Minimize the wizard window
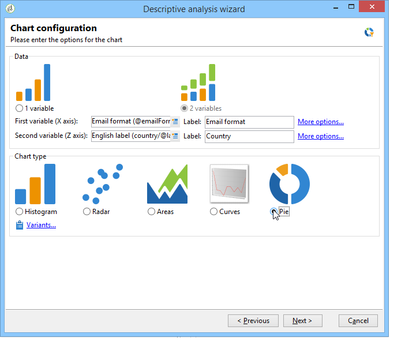Image resolution: width=405 pixels, height=349 pixels. pos(336,7)
